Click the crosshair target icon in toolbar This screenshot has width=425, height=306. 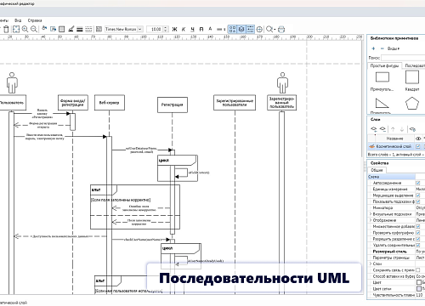[x=259, y=29]
